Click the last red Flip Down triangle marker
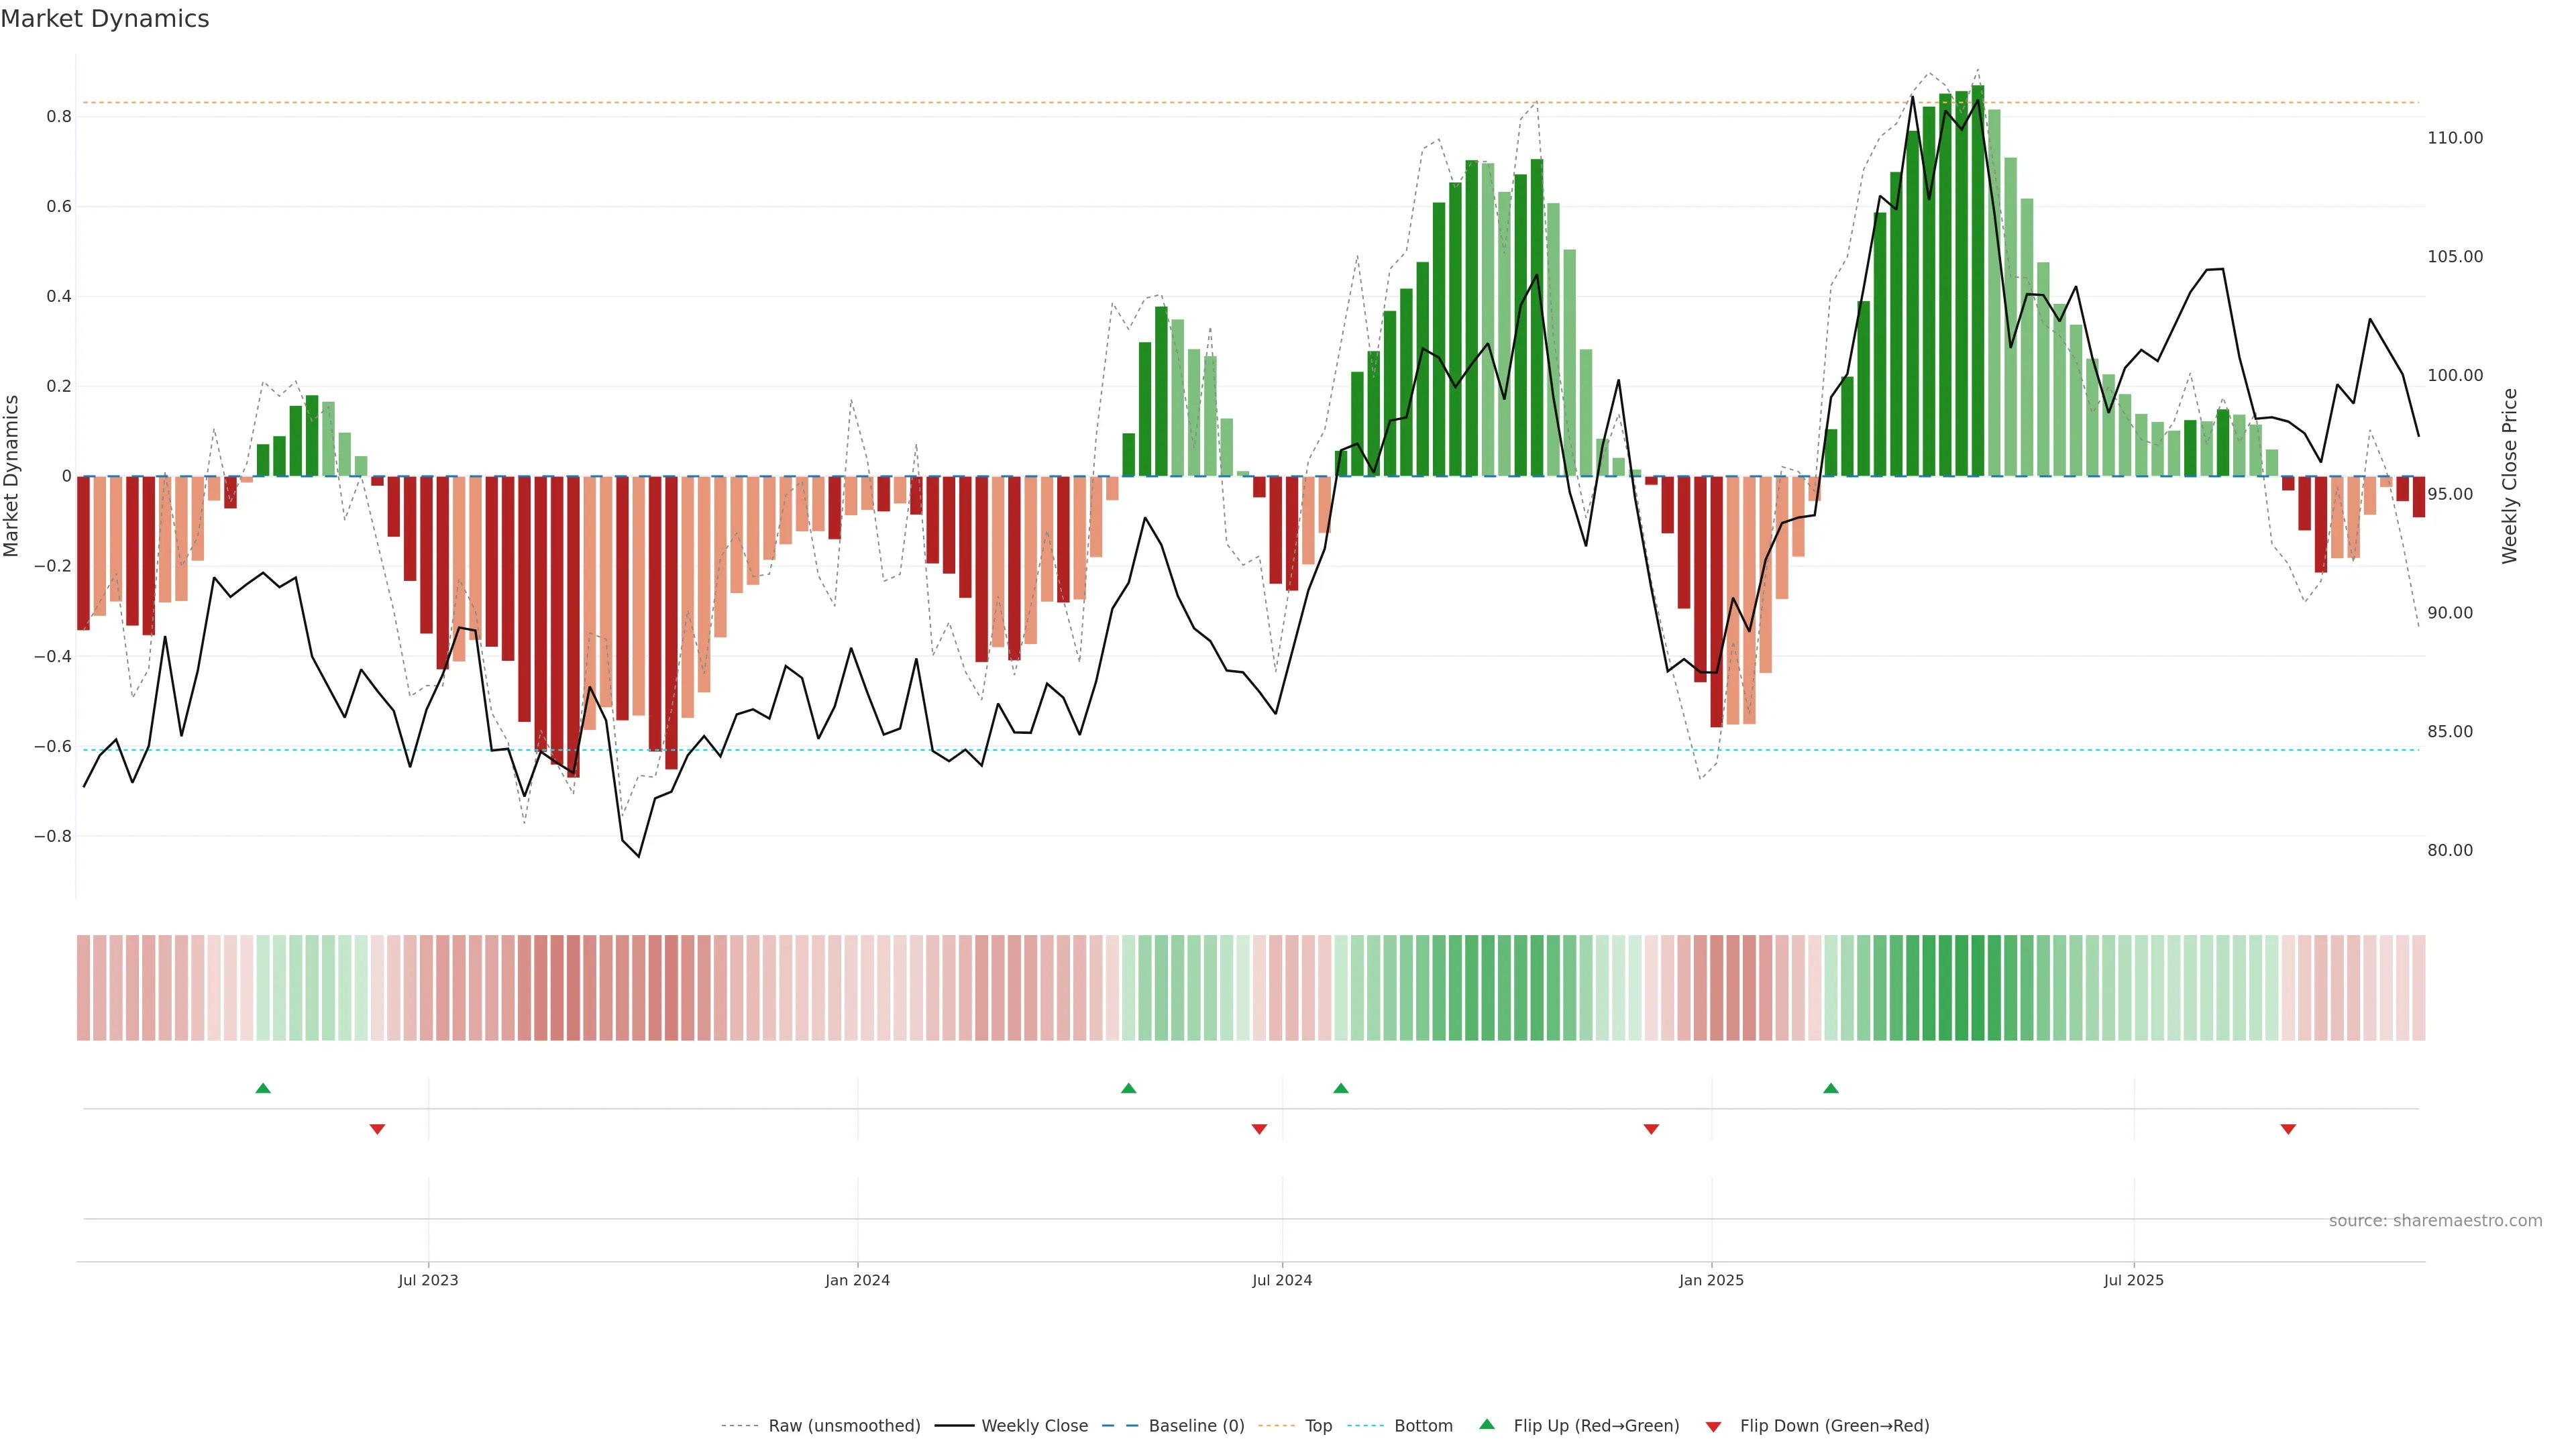The image size is (2576, 1449). coord(2288,1129)
